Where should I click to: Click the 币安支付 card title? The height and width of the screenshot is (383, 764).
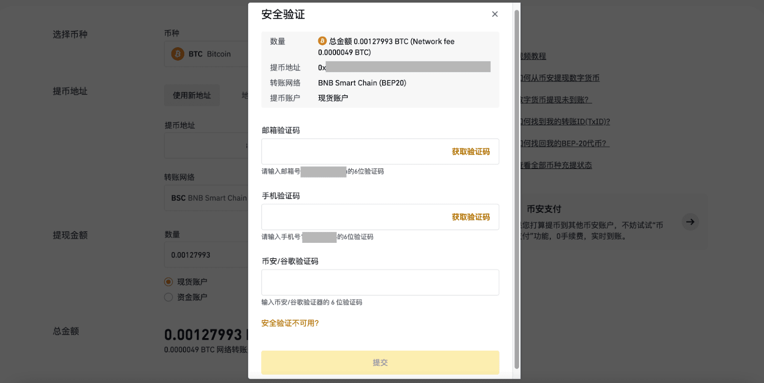point(544,209)
